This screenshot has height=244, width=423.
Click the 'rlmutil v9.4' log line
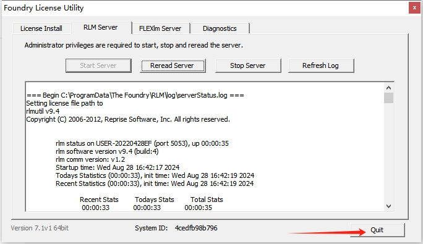click(43, 111)
